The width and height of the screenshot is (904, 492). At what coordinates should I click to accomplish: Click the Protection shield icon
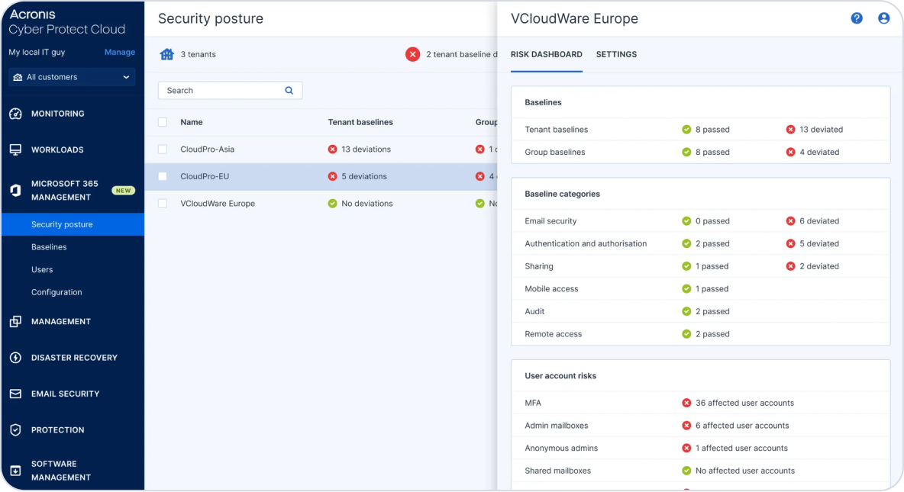click(x=17, y=429)
